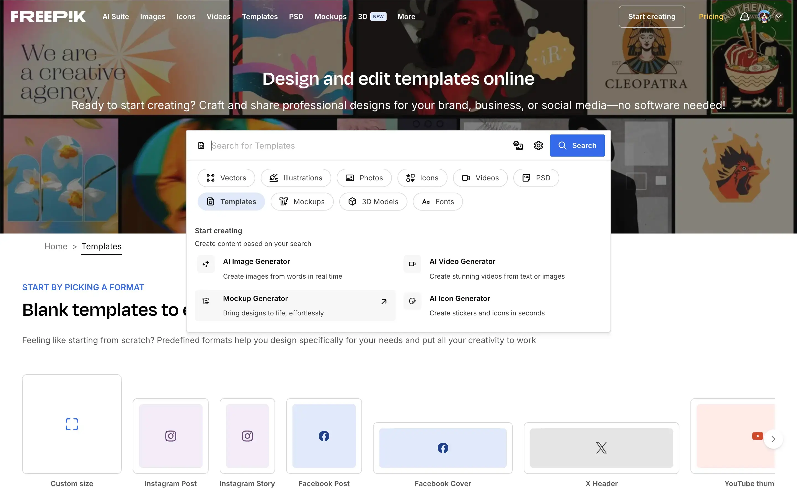Open Images navigation menu
This screenshot has height=498, width=797.
(x=152, y=17)
